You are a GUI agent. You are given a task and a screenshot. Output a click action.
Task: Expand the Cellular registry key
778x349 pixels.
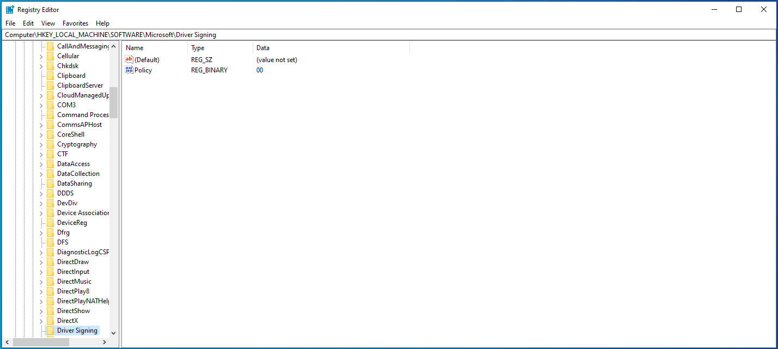click(x=41, y=57)
